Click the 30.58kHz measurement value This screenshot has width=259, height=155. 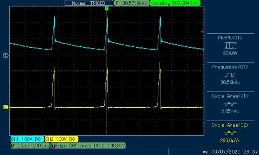click(230, 82)
